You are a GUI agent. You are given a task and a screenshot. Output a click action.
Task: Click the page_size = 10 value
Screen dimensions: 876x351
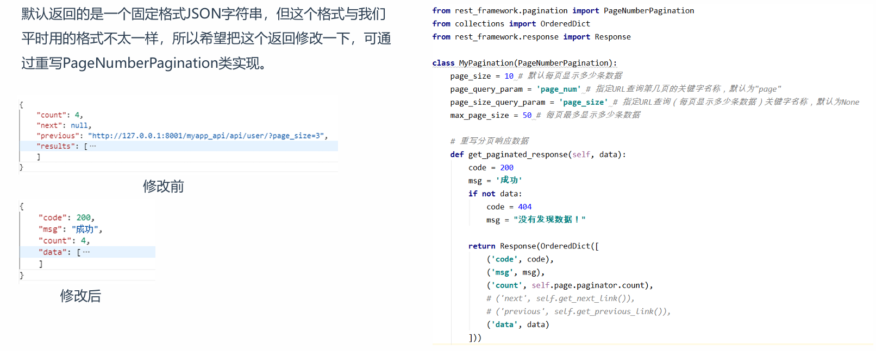pyautogui.click(x=509, y=76)
